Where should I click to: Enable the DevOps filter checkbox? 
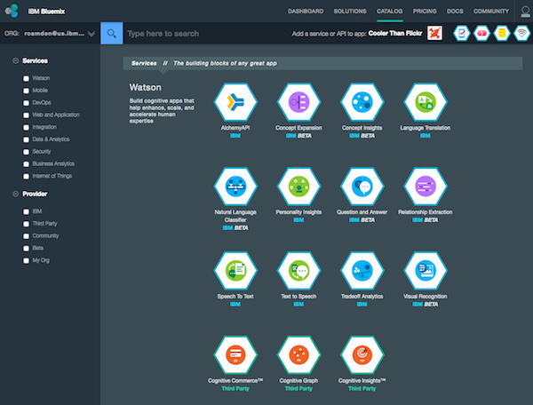pos(26,103)
